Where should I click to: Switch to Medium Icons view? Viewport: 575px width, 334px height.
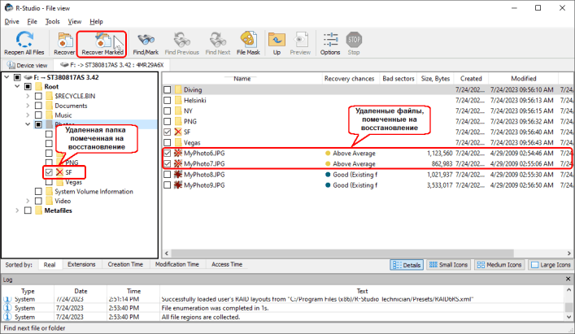click(499, 265)
